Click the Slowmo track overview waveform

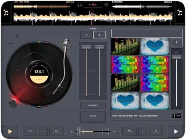(142, 7)
